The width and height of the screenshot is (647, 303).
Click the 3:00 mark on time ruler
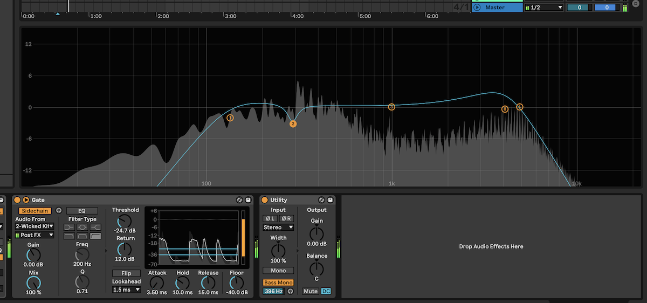coord(230,16)
